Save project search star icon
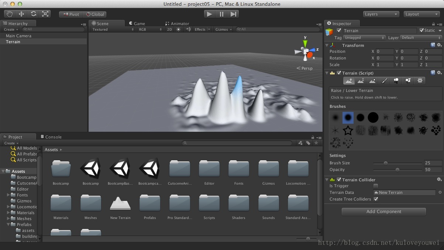The image size is (444, 250). pos(316,143)
